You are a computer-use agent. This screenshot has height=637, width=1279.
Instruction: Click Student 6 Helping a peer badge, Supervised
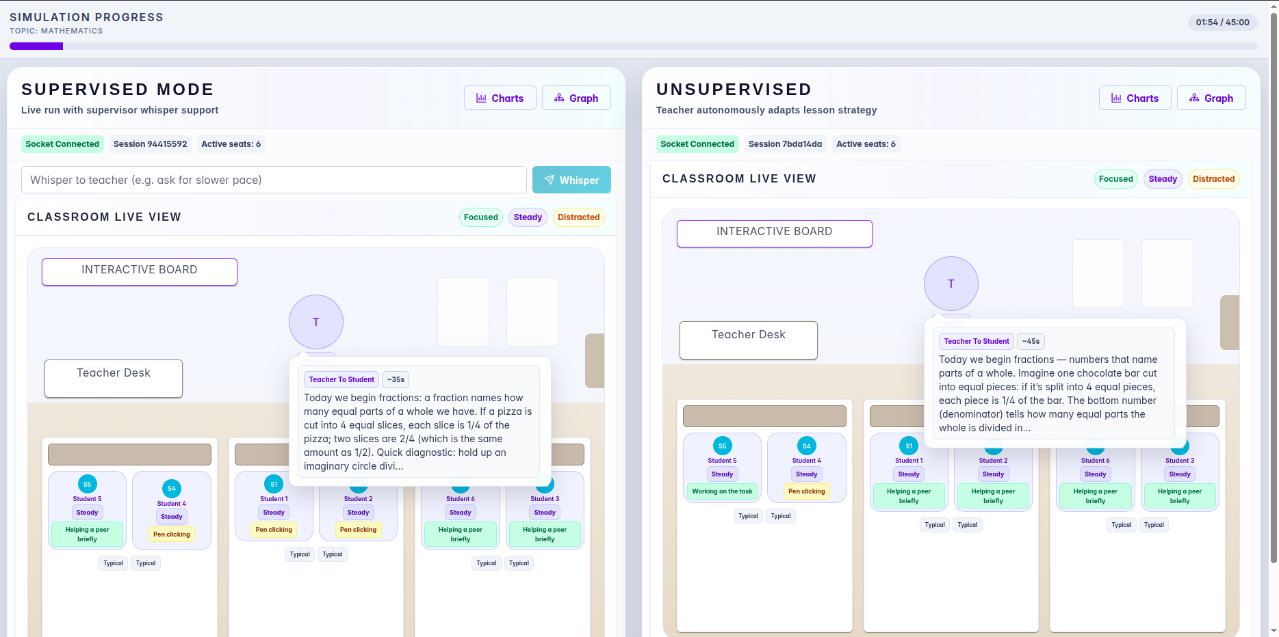pyautogui.click(x=461, y=534)
